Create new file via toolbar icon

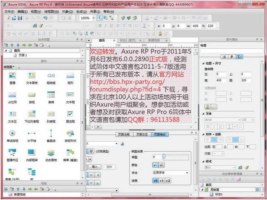coord(8,18)
